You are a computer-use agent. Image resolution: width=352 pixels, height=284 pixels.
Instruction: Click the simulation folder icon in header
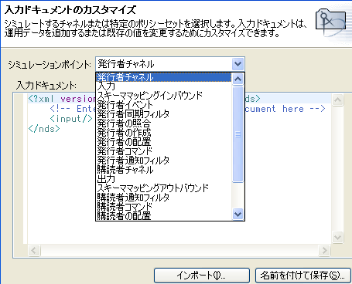[x=330, y=22]
